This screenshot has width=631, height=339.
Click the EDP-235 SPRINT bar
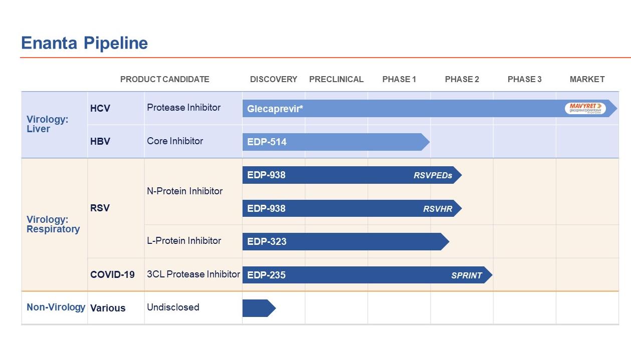tap(366, 275)
